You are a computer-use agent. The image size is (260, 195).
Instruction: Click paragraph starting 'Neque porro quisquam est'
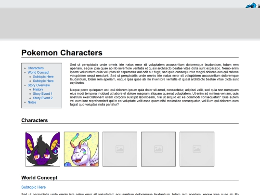155,97
